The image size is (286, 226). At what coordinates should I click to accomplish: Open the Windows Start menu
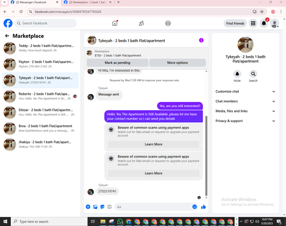click(5, 221)
